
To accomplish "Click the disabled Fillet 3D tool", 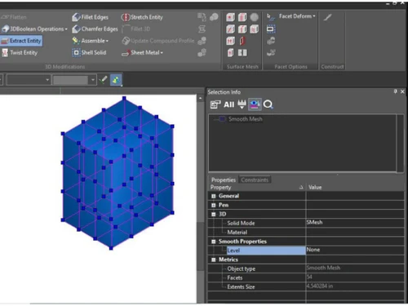I will pyautogui.click(x=136, y=29).
